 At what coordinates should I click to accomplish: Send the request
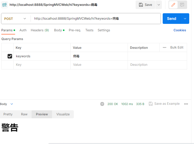coord(172,19)
